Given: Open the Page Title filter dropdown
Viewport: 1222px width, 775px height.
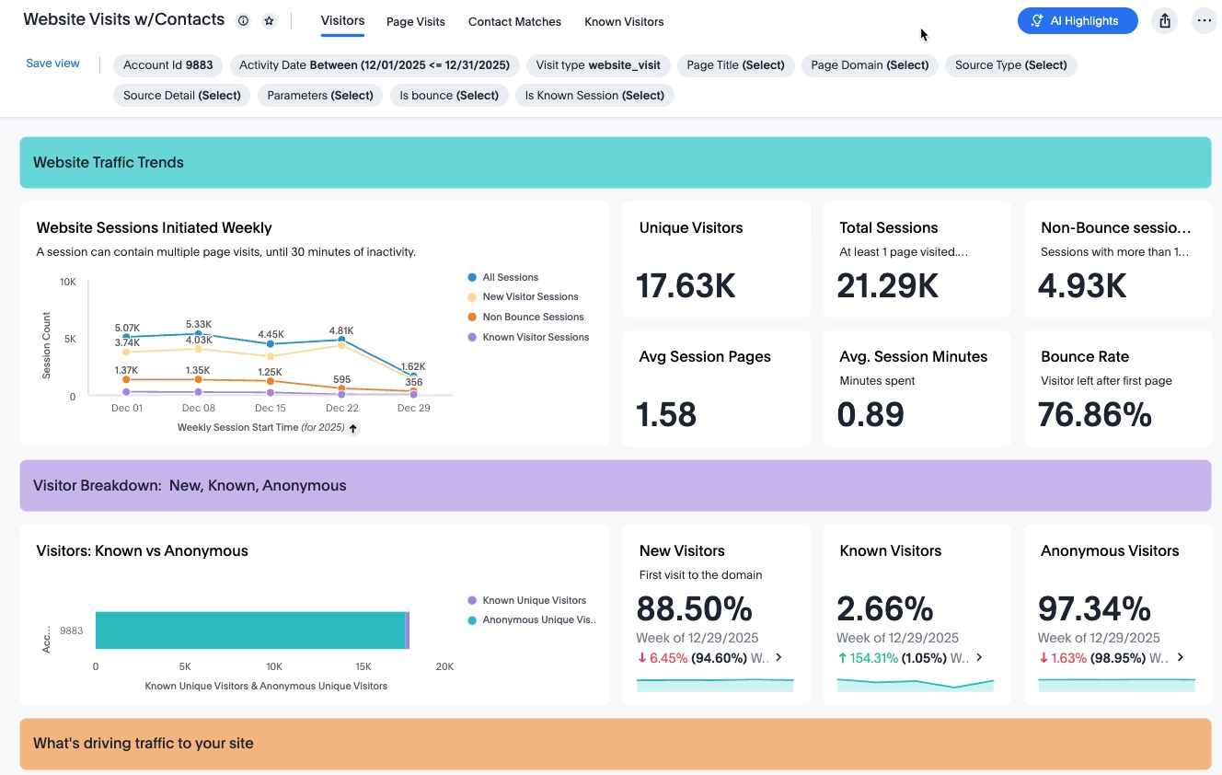Looking at the screenshot, I should coord(735,65).
